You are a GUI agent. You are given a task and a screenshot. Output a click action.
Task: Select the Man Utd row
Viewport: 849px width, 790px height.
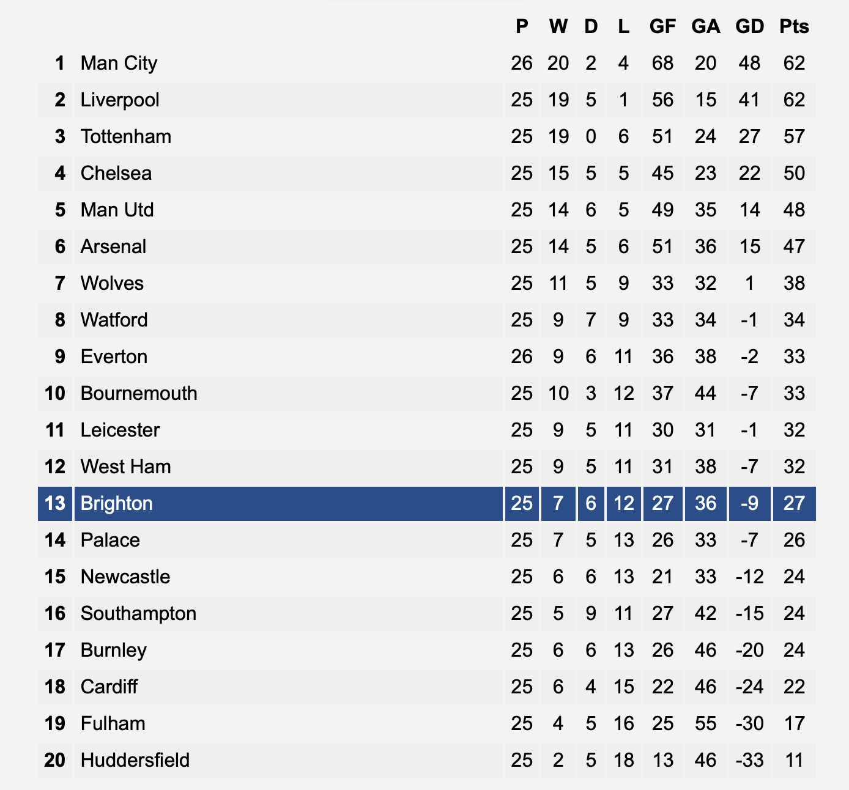tap(426, 210)
